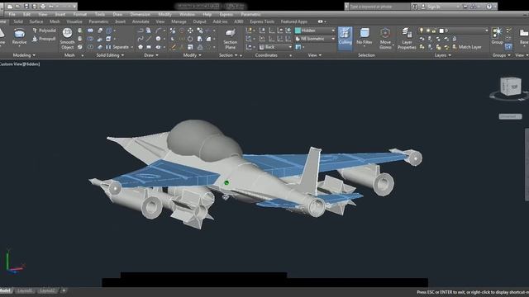Switch to the Output ribbon tab
The image size is (529, 297).
199,21
